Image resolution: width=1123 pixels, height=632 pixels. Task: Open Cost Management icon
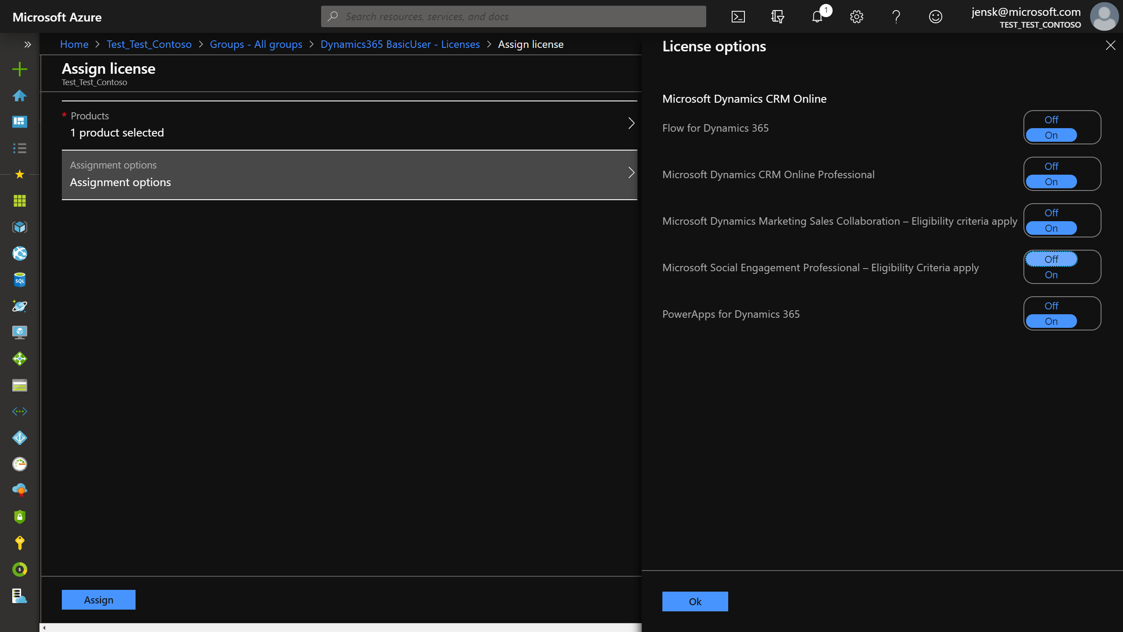point(20,569)
